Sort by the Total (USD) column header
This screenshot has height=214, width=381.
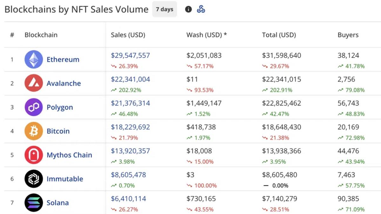coord(279,35)
